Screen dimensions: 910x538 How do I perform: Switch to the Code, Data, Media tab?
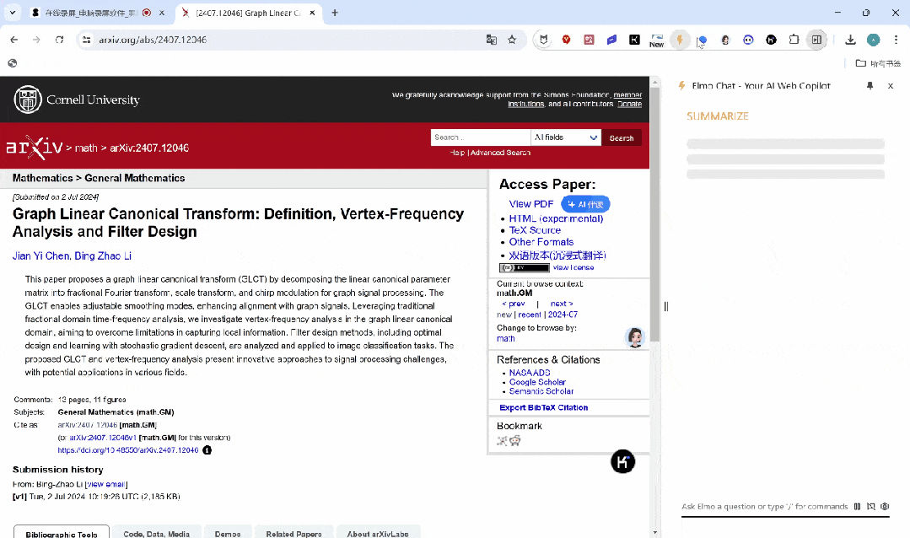click(x=156, y=533)
